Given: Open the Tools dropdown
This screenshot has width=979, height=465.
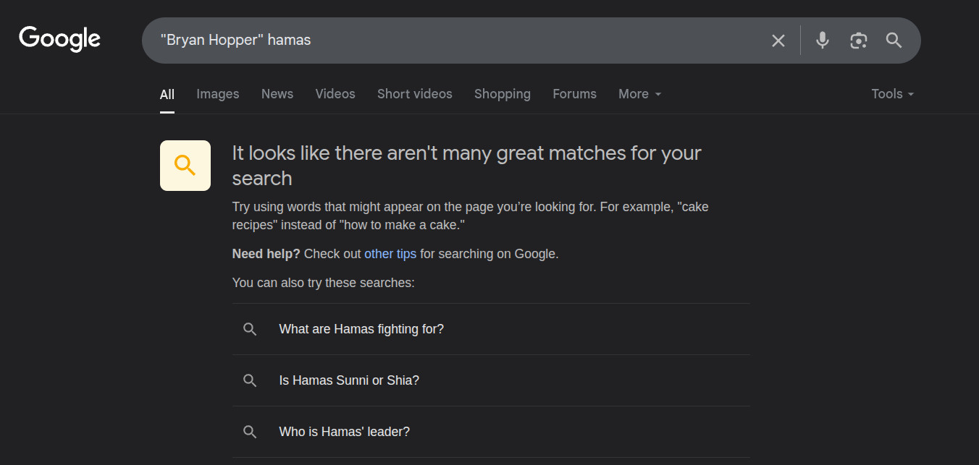Looking at the screenshot, I should tap(893, 94).
